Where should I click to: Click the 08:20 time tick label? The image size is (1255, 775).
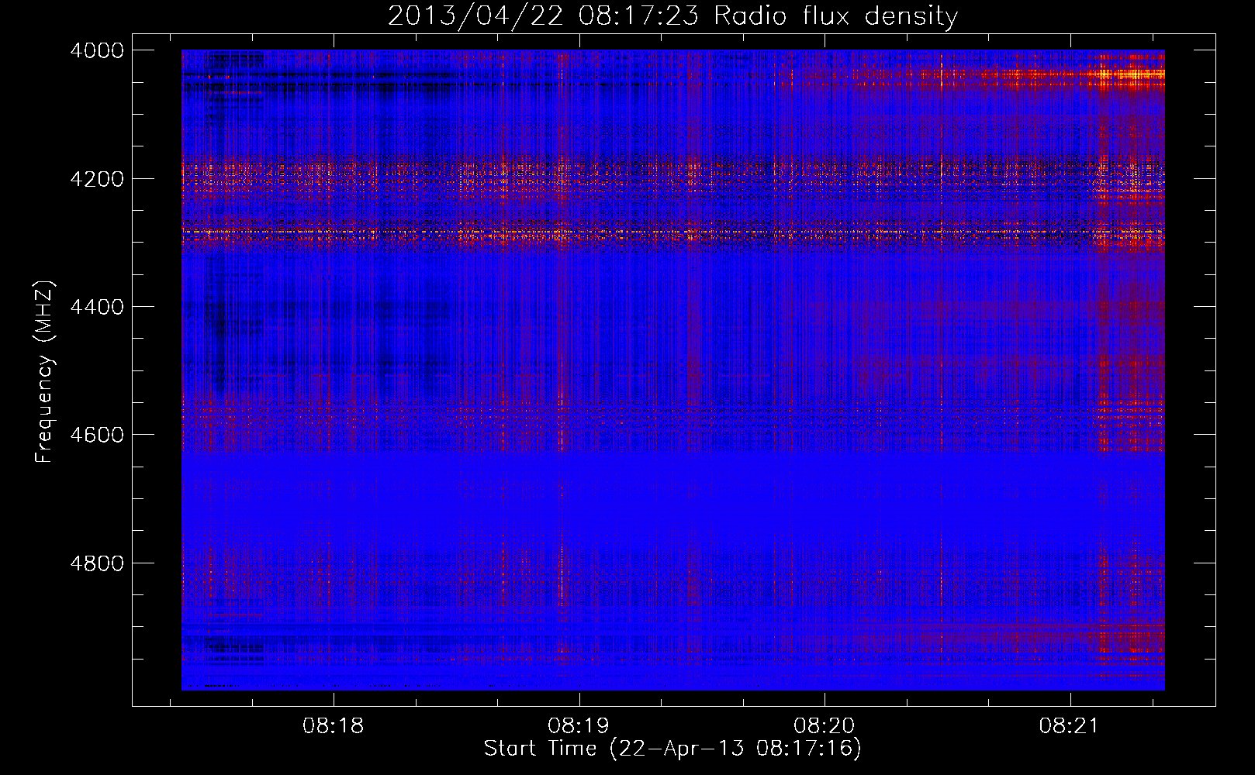tap(825, 726)
